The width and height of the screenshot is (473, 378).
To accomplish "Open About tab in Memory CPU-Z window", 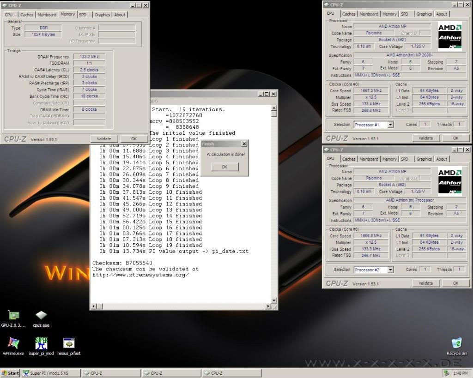I will (x=120, y=14).
